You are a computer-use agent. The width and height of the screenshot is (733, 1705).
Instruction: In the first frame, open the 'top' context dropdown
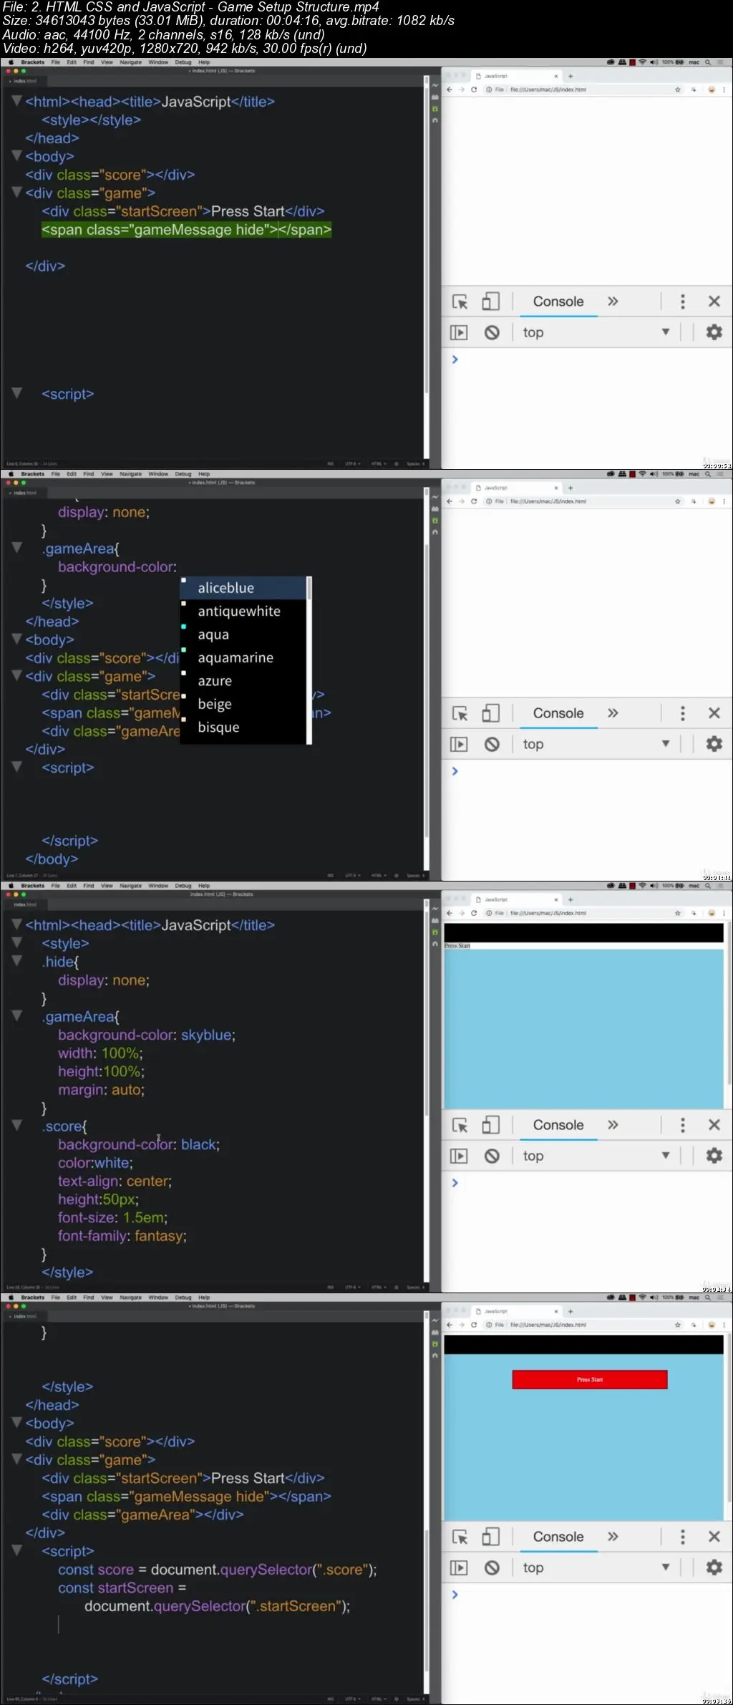[x=596, y=332]
